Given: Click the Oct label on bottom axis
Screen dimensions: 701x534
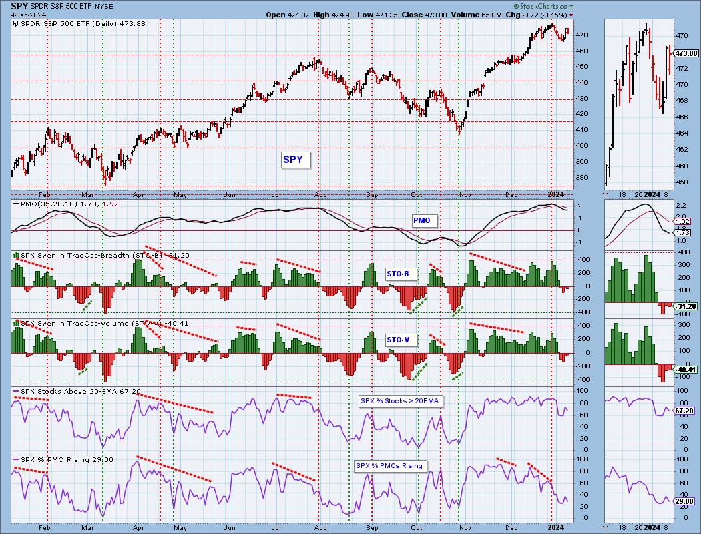Looking at the screenshot, I should 417,528.
